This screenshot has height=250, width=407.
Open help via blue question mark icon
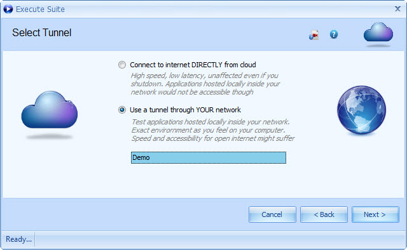(334, 34)
